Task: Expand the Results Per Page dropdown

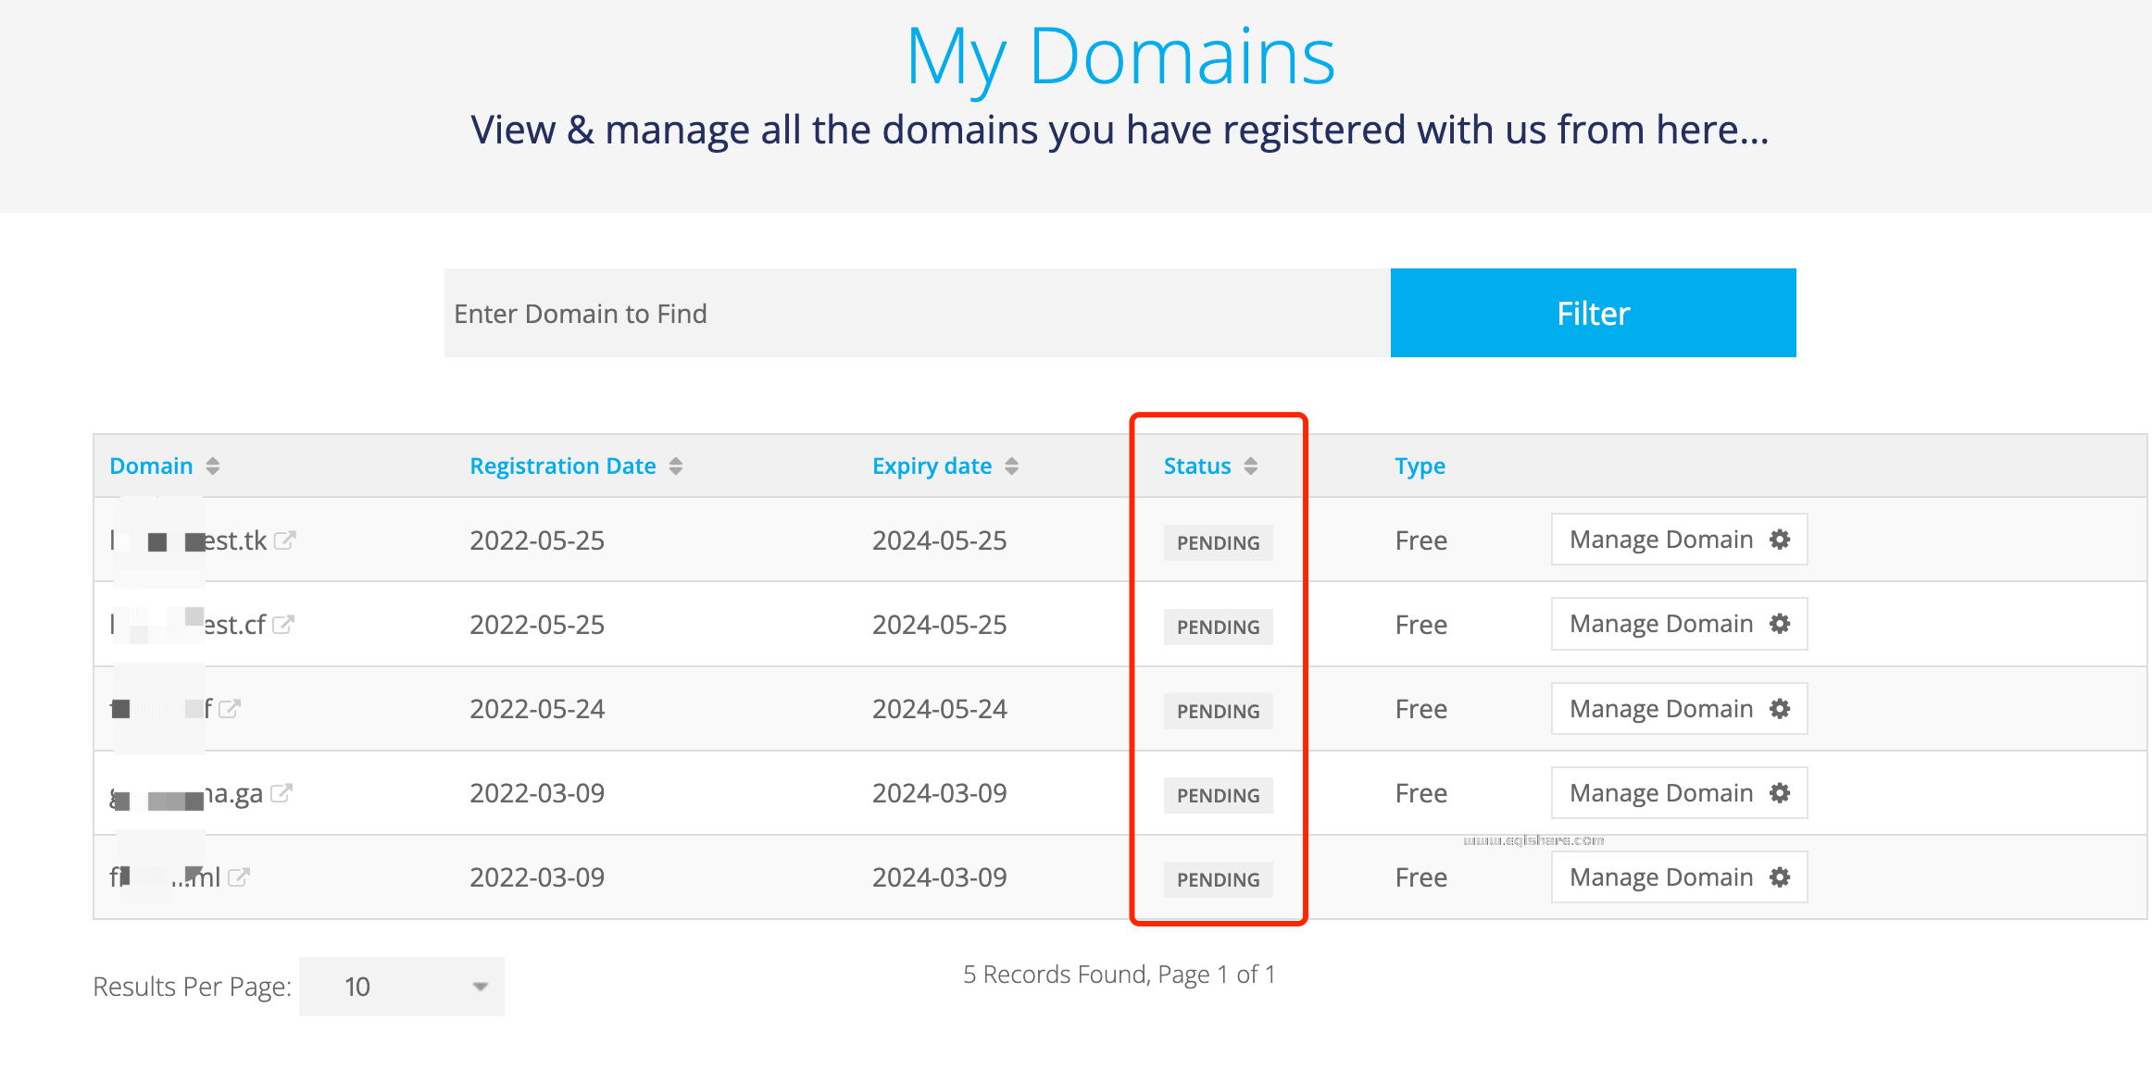Action: (x=402, y=987)
